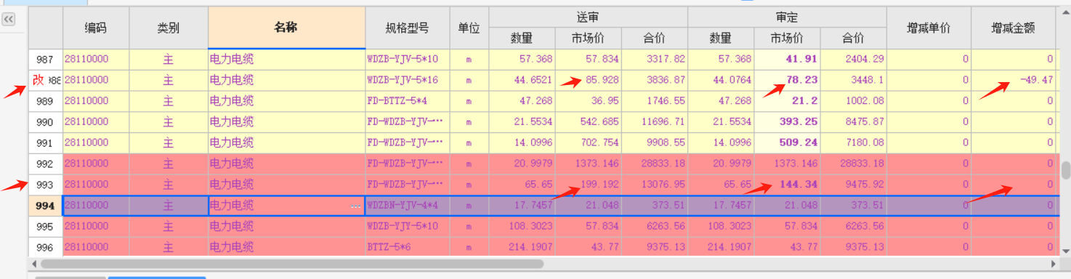Select the 增减单价 column header

(x=929, y=28)
